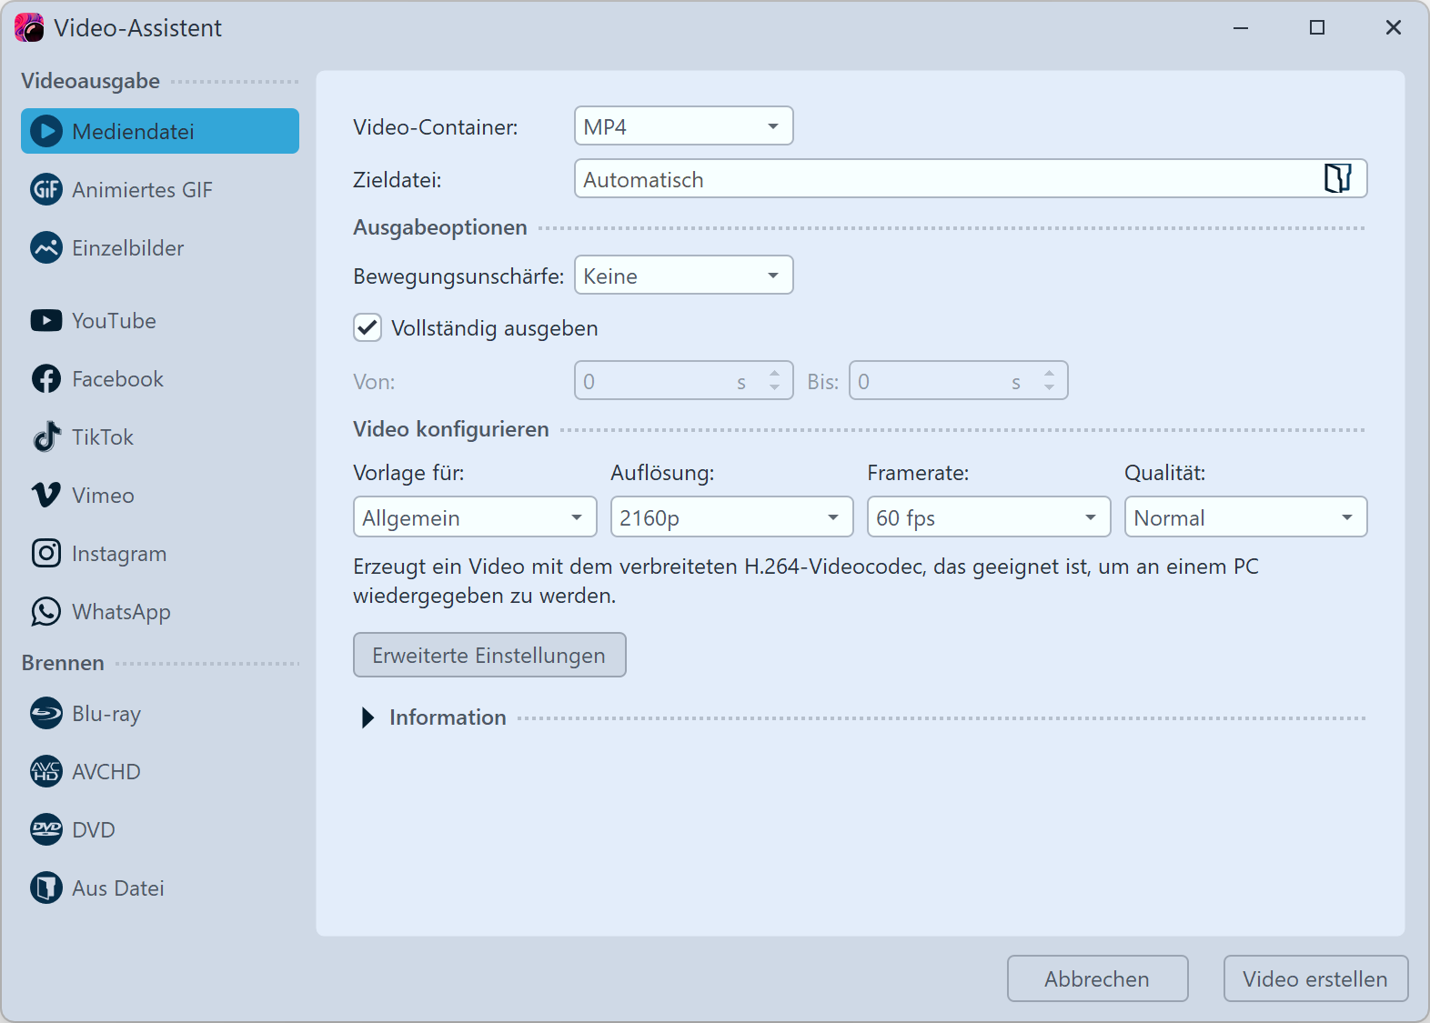Switch to Einzelbilder output option
This screenshot has width=1430, height=1023.
click(127, 248)
